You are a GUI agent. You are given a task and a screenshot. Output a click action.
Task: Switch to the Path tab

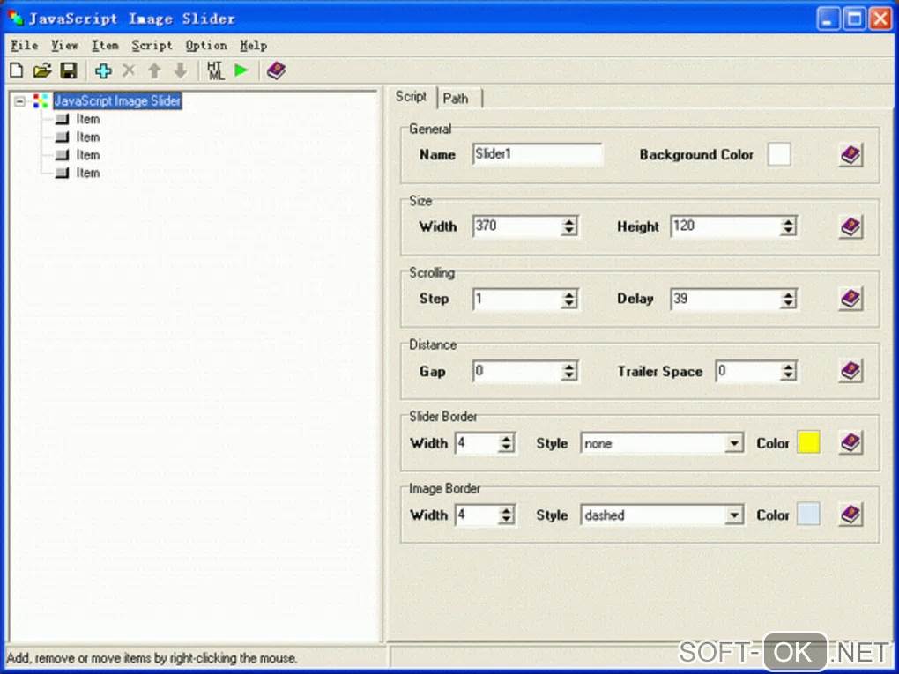(x=456, y=99)
